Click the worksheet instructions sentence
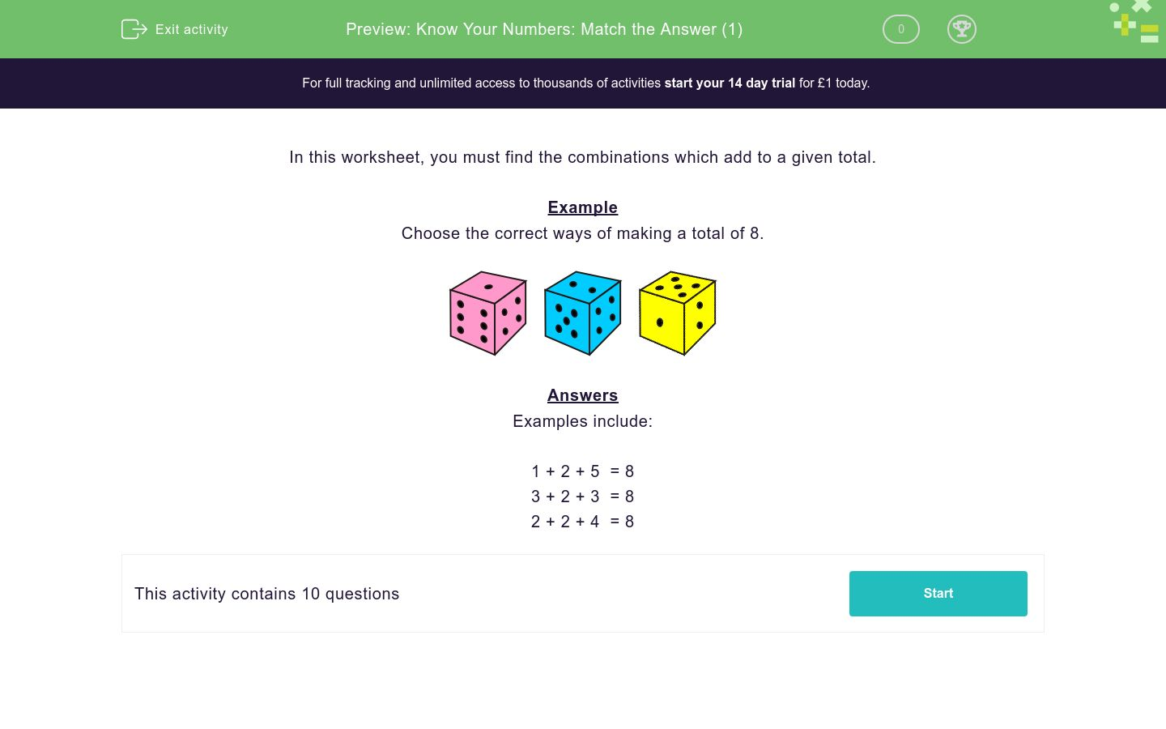 tap(582, 157)
